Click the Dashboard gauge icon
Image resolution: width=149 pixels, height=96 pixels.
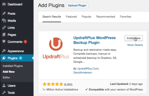click(4, 4)
